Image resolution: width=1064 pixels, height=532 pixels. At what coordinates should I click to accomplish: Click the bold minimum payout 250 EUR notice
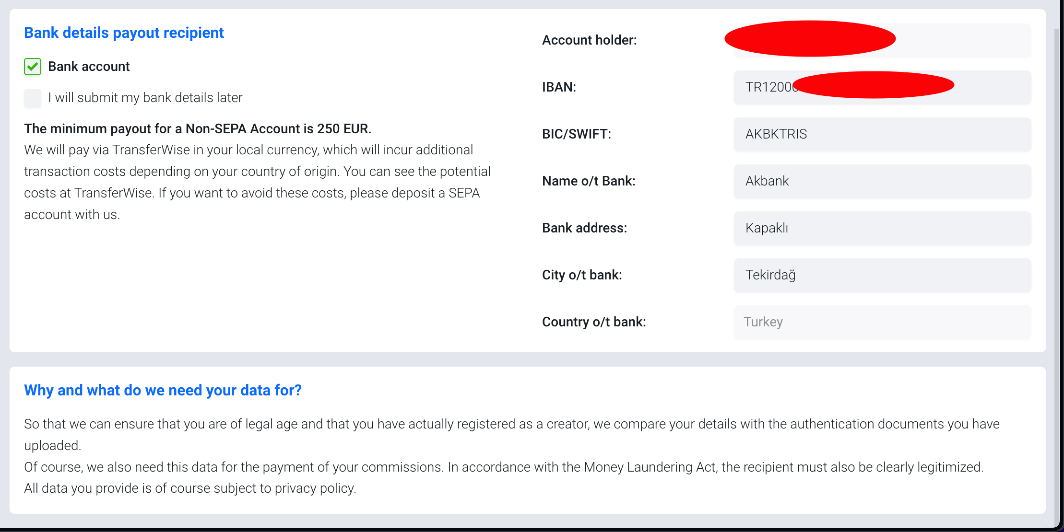point(198,128)
